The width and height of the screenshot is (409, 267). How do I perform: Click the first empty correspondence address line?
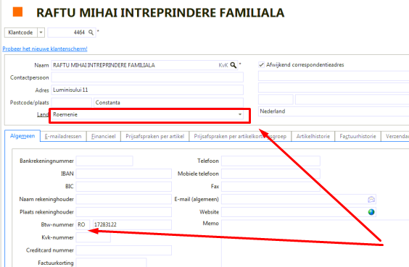click(x=334, y=77)
